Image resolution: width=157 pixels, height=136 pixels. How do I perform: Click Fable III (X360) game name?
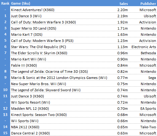tap(24, 65)
